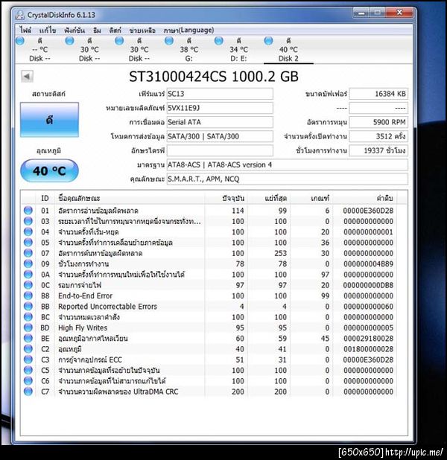This screenshot has height=460, width=447.
Task: Click the status orb for attribute C7
Action: (28, 392)
